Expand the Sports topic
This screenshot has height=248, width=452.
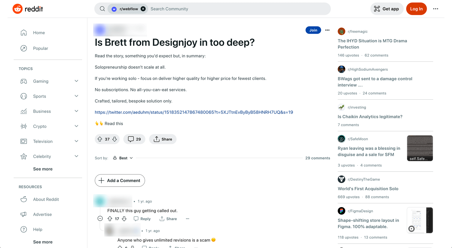coord(77,96)
